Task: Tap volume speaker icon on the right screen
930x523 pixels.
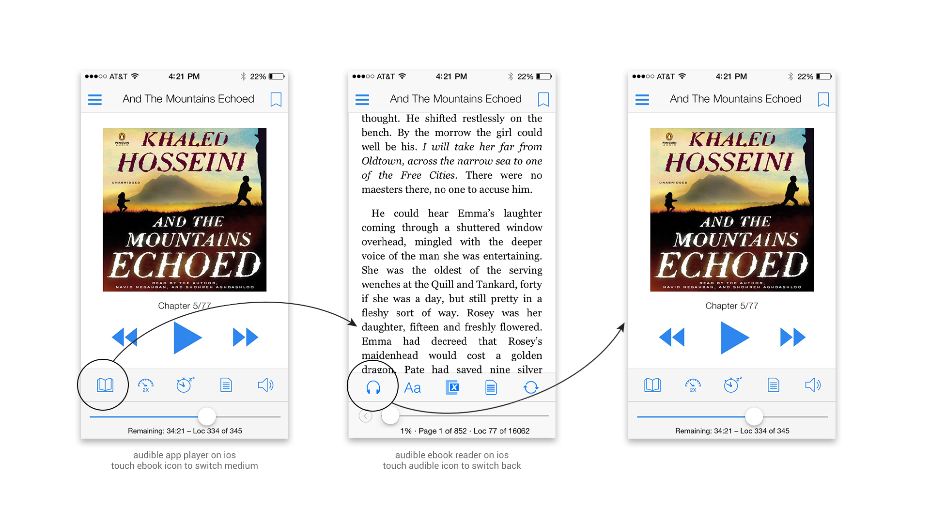Action: (x=813, y=385)
